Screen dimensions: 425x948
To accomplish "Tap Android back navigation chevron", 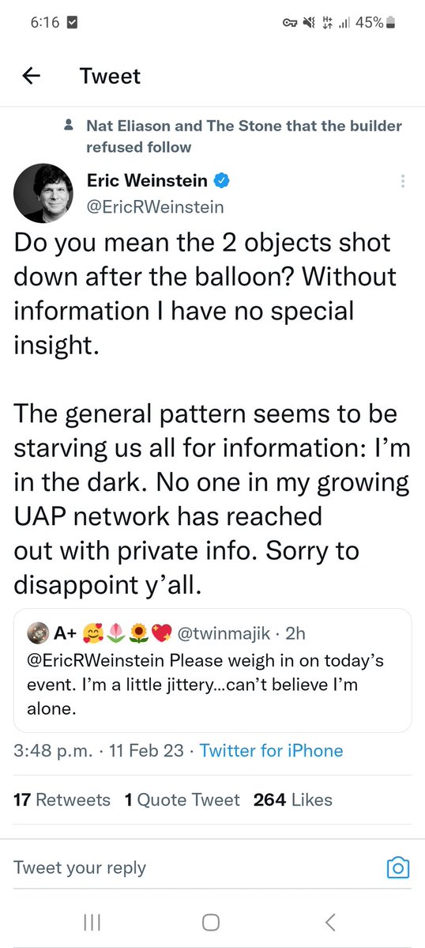I will point(329,921).
